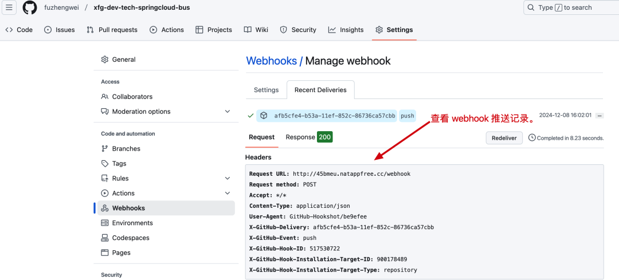Select the Request tab

coord(262,137)
